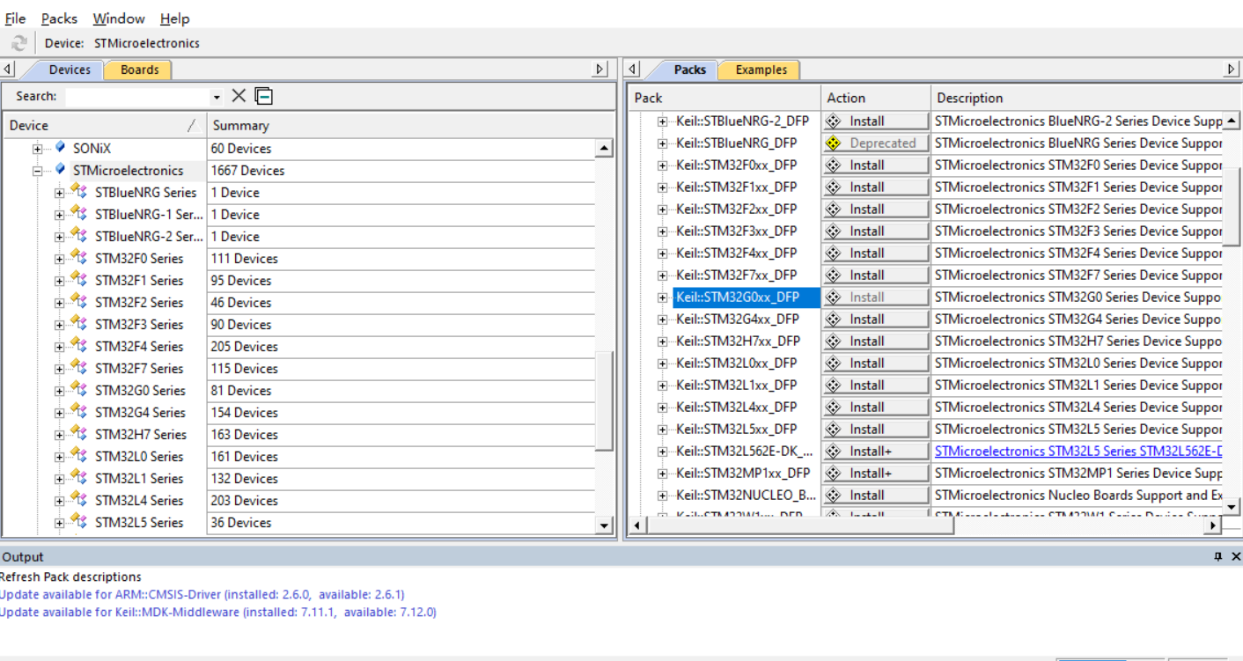Clear the search with the X icon
This screenshot has height=661, width=1243.
click(239, 96)
